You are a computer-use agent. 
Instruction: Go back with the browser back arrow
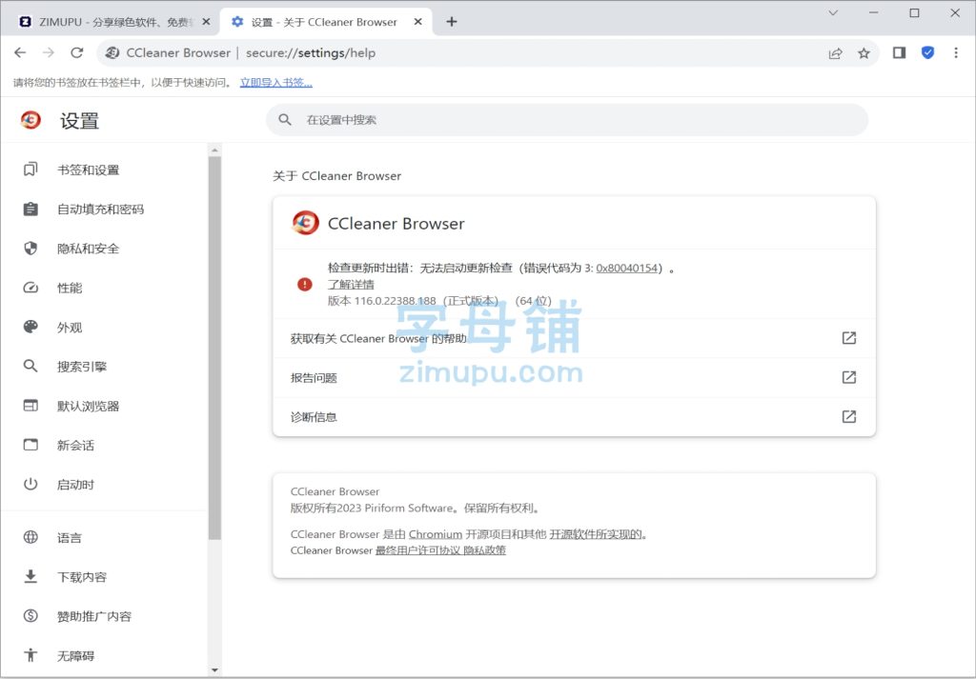point(20,52)
